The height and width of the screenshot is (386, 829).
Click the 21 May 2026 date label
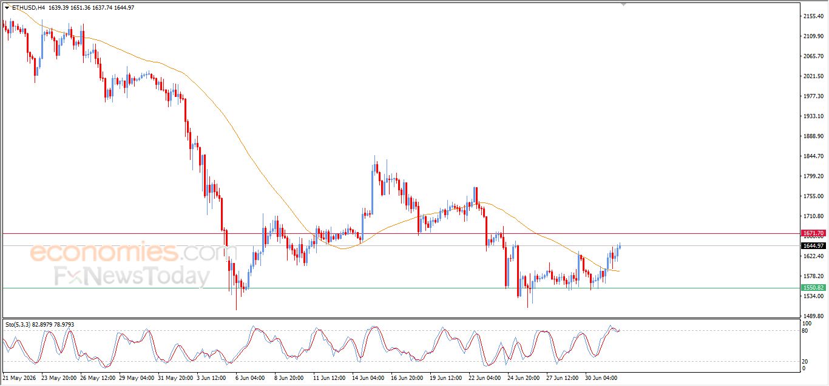pyautogui.click(x=20, y=378)
